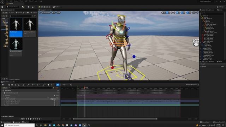Click Import in the Content Browser
Viewport: 226px width, 127px height.
click(x=12, y=13)
